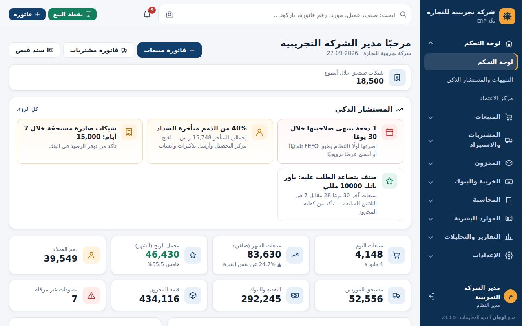Click the ledger icon next to المحاسبة
Image resolution: width=522 pixels, height=326 pixels.
509,200
